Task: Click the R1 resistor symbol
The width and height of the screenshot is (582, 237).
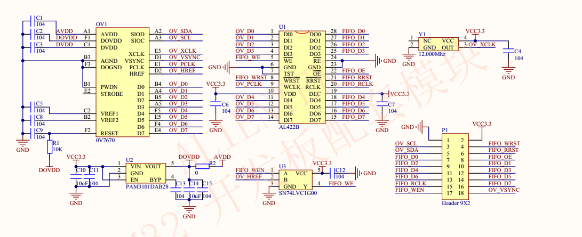Action: click(50, 146)
